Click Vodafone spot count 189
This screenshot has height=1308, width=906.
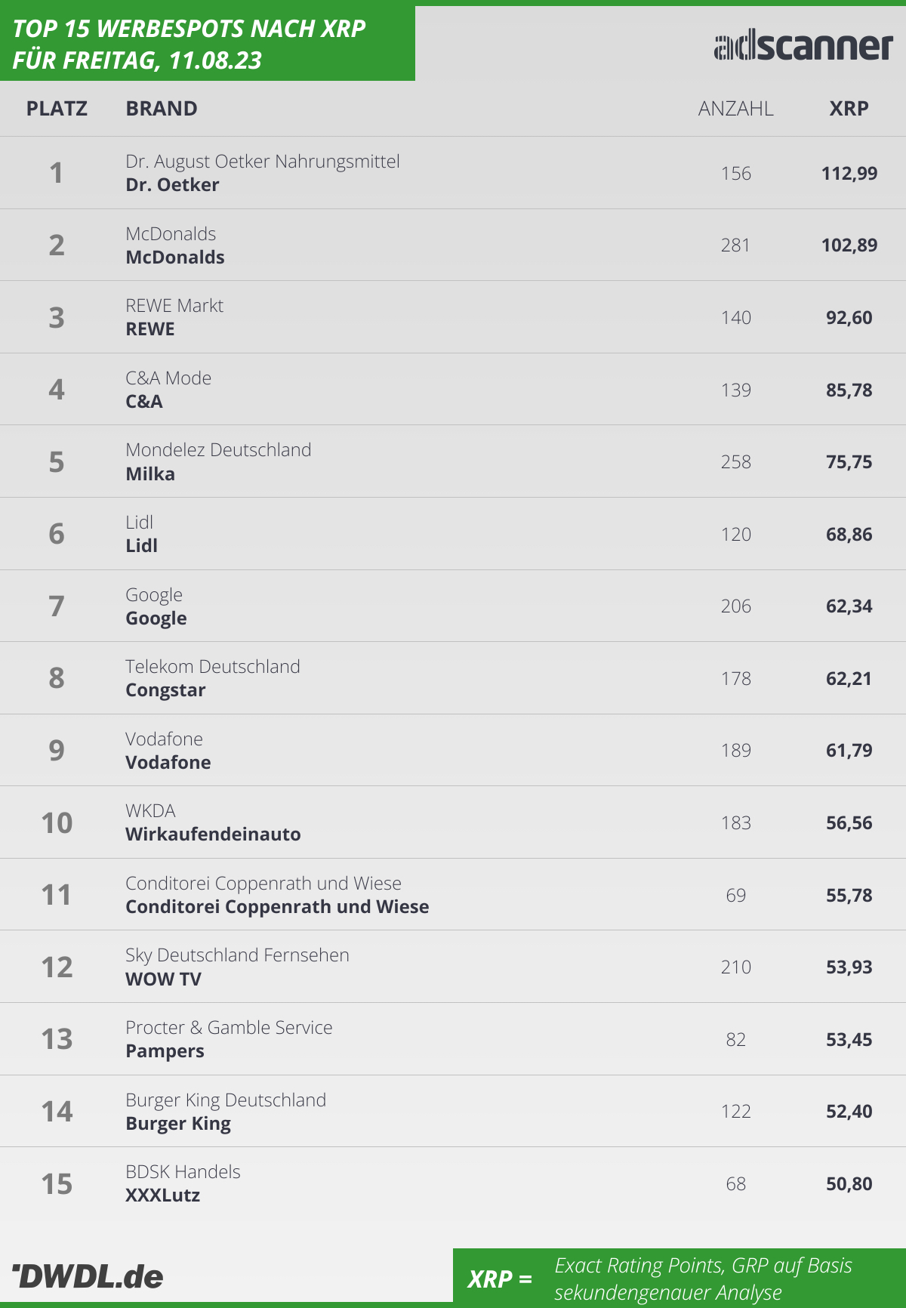[x=735, y=751]
